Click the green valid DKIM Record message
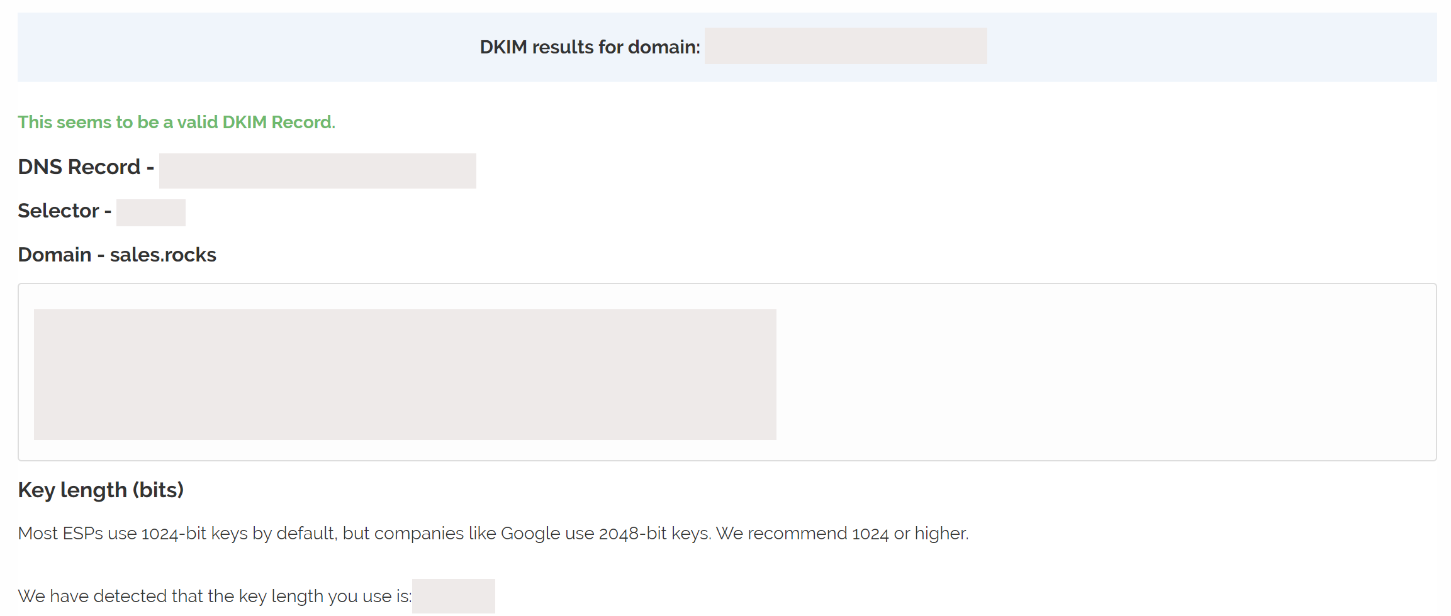1451x616 pixels. [176, 122]
